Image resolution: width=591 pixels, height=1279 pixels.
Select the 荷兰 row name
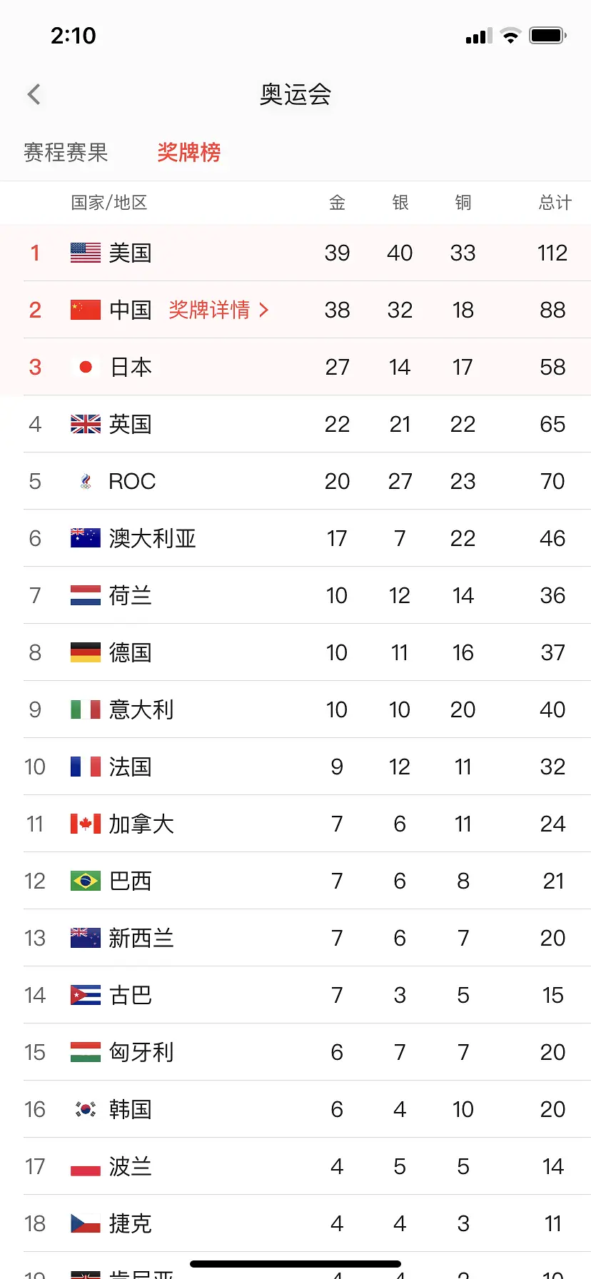[x=130, y=595]
